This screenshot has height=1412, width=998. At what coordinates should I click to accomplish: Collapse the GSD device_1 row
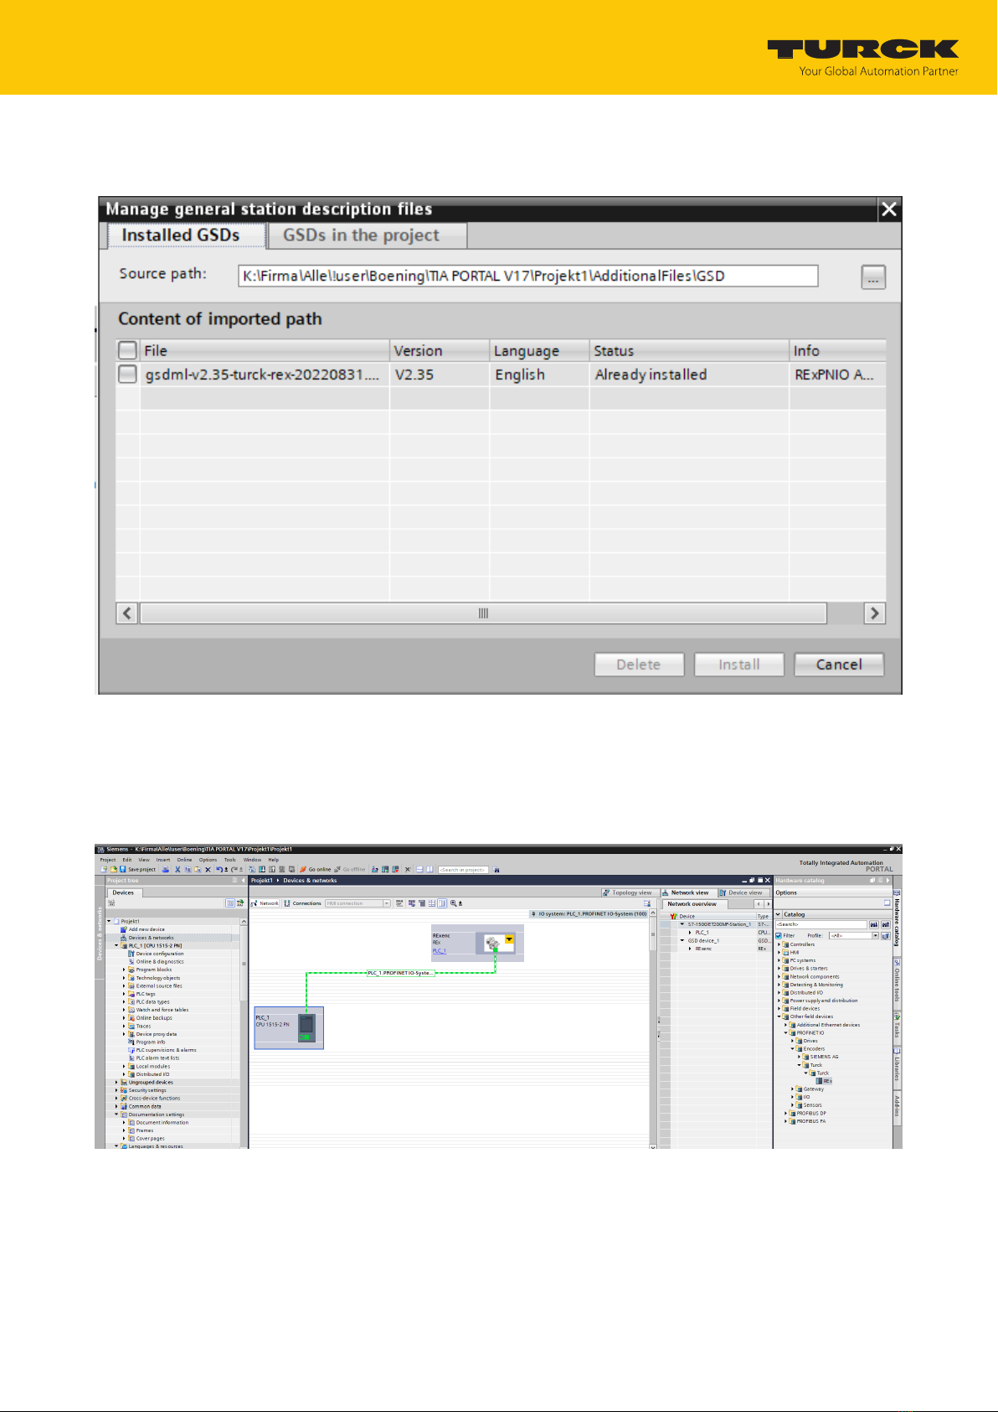pyautogui.click(x=682, y=940)
